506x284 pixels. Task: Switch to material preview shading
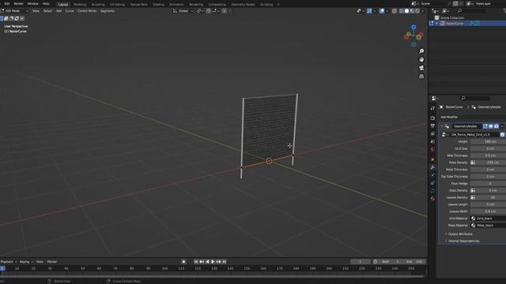tap(412, 11)
